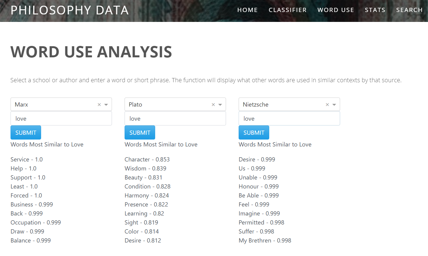This screenshot has width=428, height=256.
Task: Expand the Plato dropdown arrow
Action: tap(220, 105)
